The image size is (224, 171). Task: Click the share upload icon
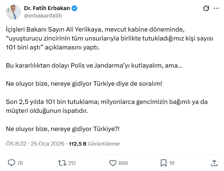point(214,163)
